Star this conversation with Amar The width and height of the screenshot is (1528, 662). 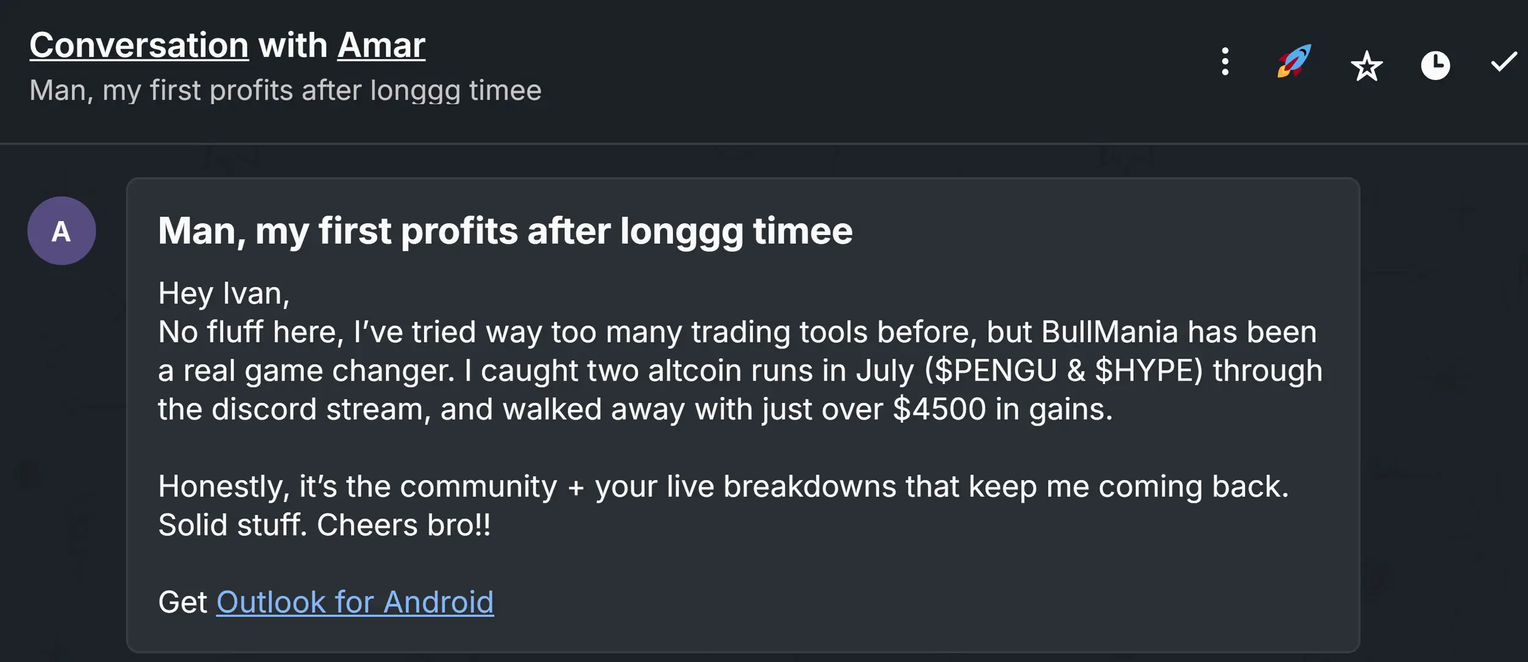pos(1367,65)
